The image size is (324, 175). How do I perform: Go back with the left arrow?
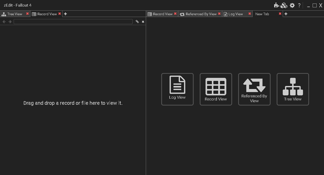pyautogui.click(x=4, y=22)
